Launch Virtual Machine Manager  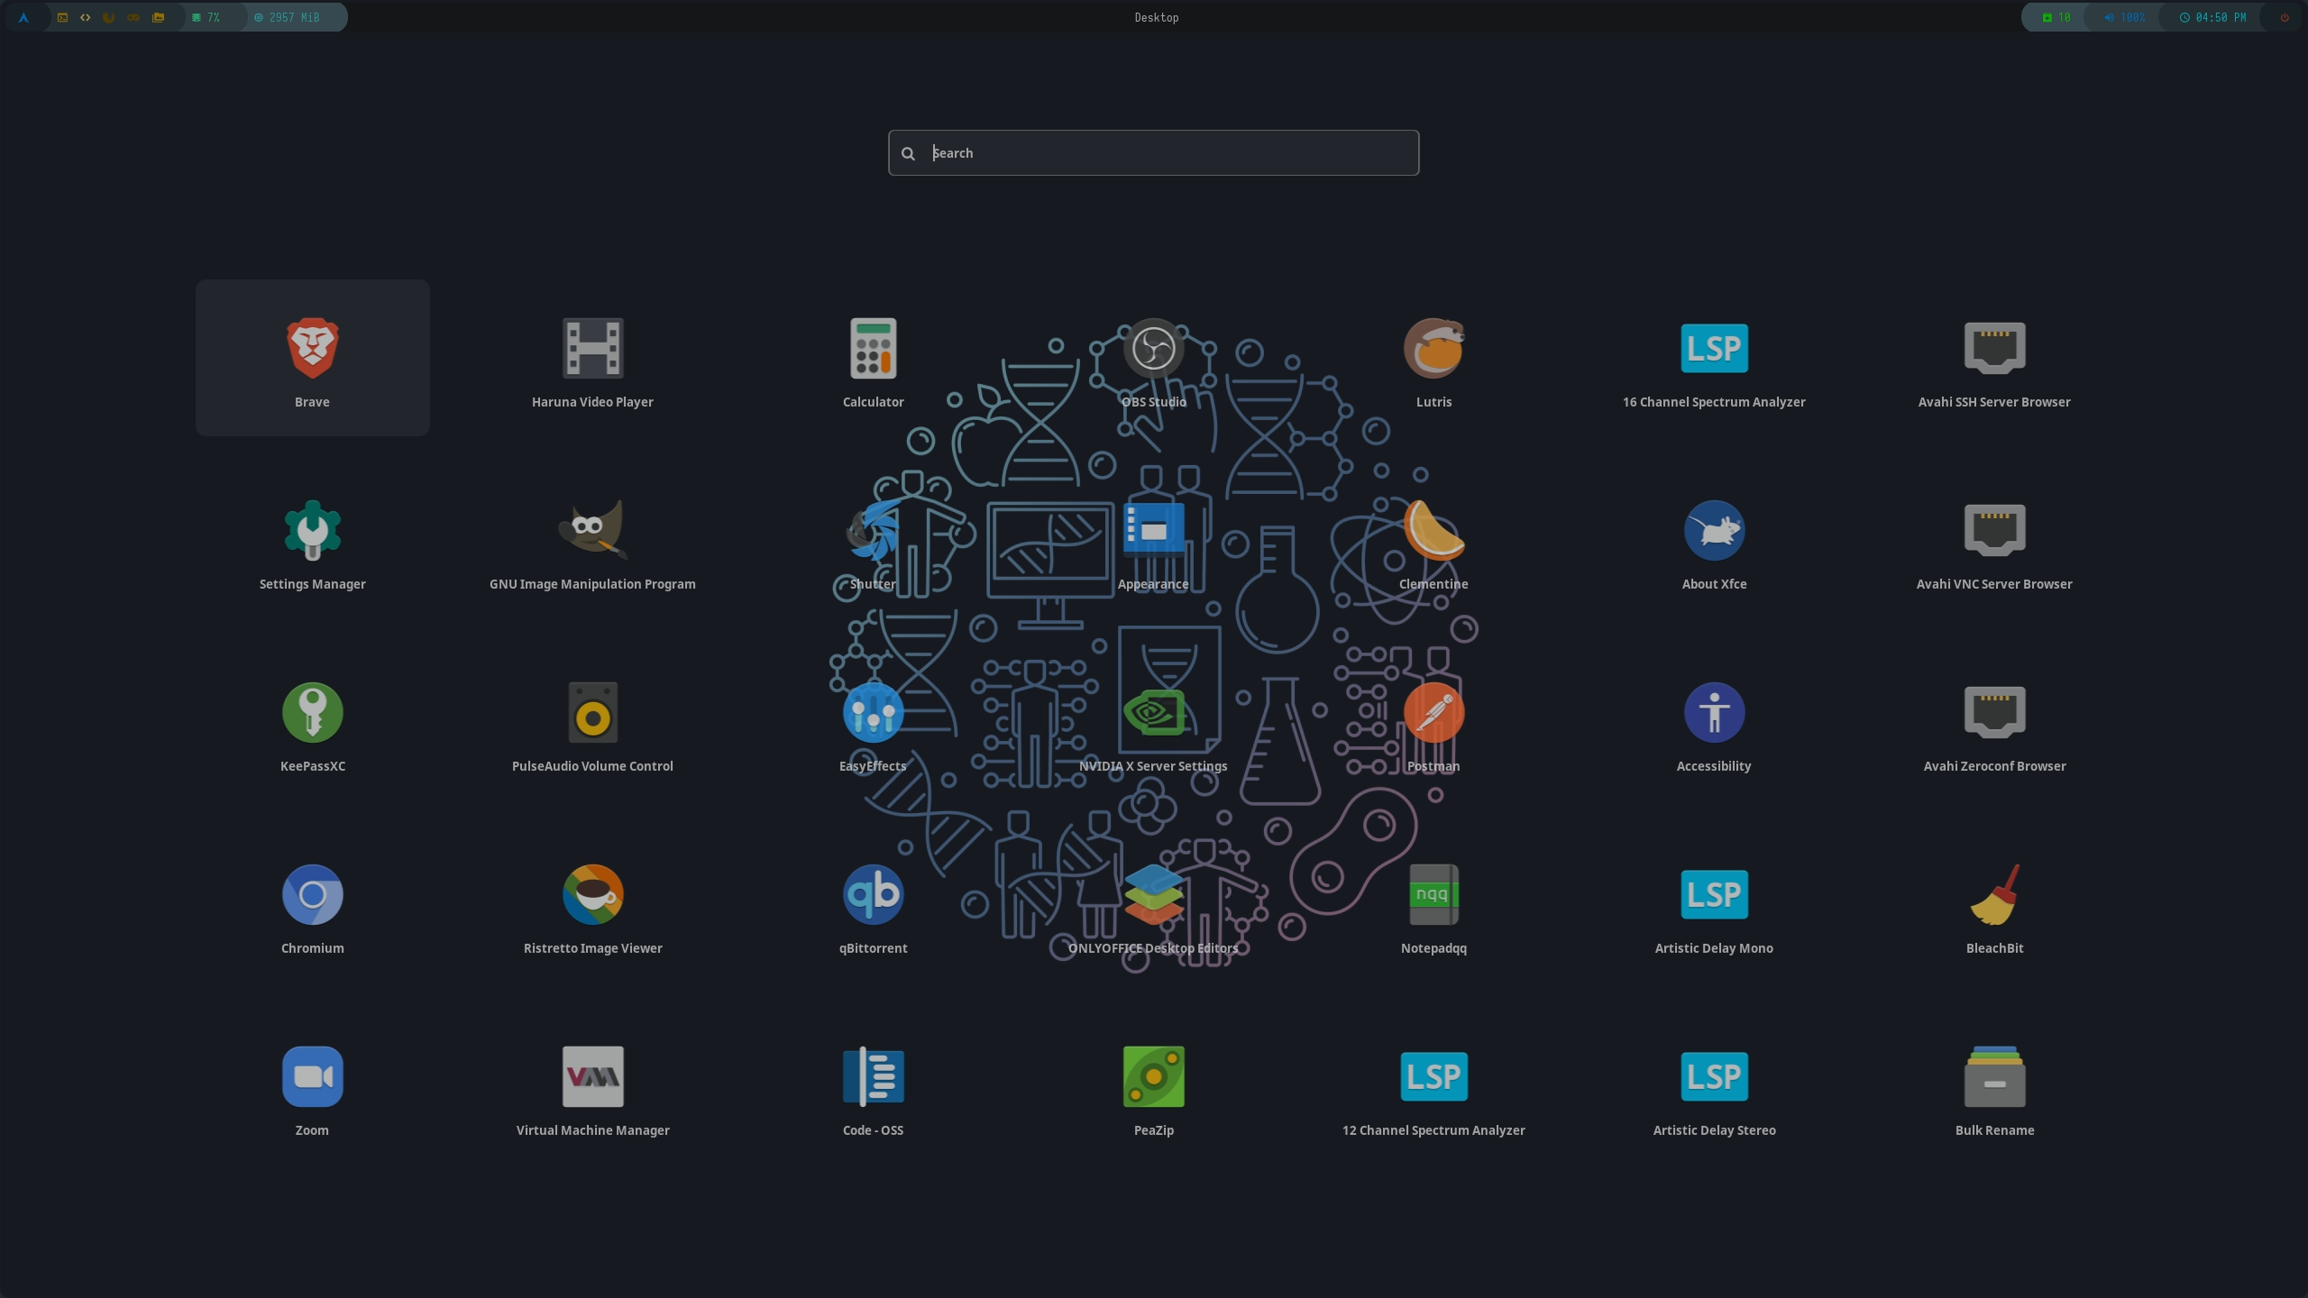pyautogui.click(x=593, y=1076)
